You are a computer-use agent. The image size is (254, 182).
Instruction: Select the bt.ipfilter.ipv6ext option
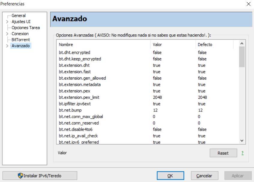coord(148,104)
